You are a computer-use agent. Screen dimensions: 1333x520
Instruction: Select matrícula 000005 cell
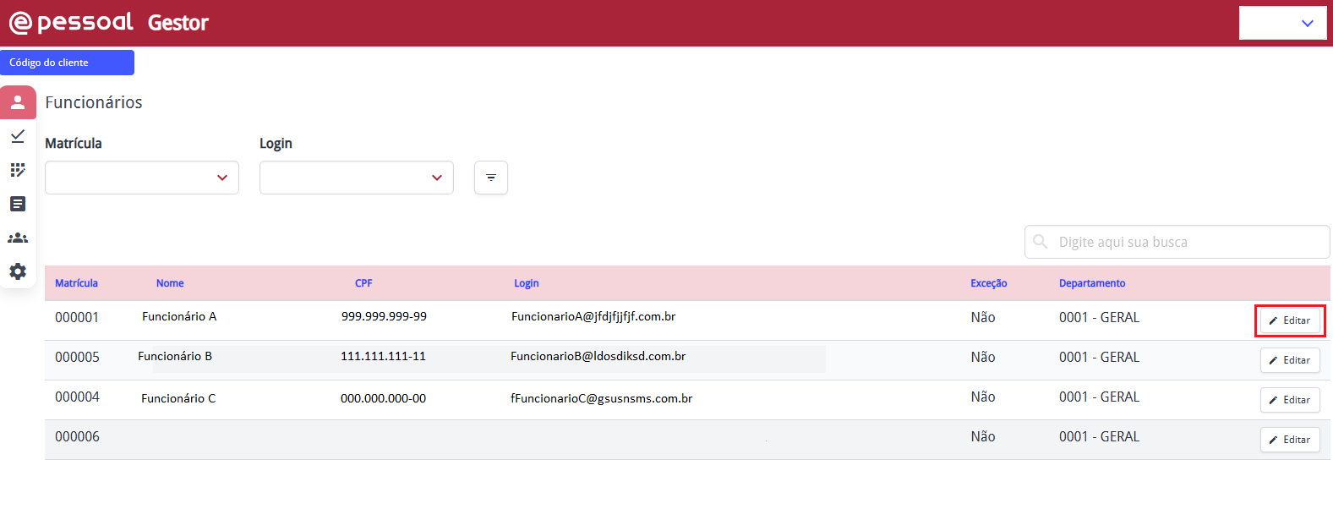pyautogui.click(x=77, y=357)
